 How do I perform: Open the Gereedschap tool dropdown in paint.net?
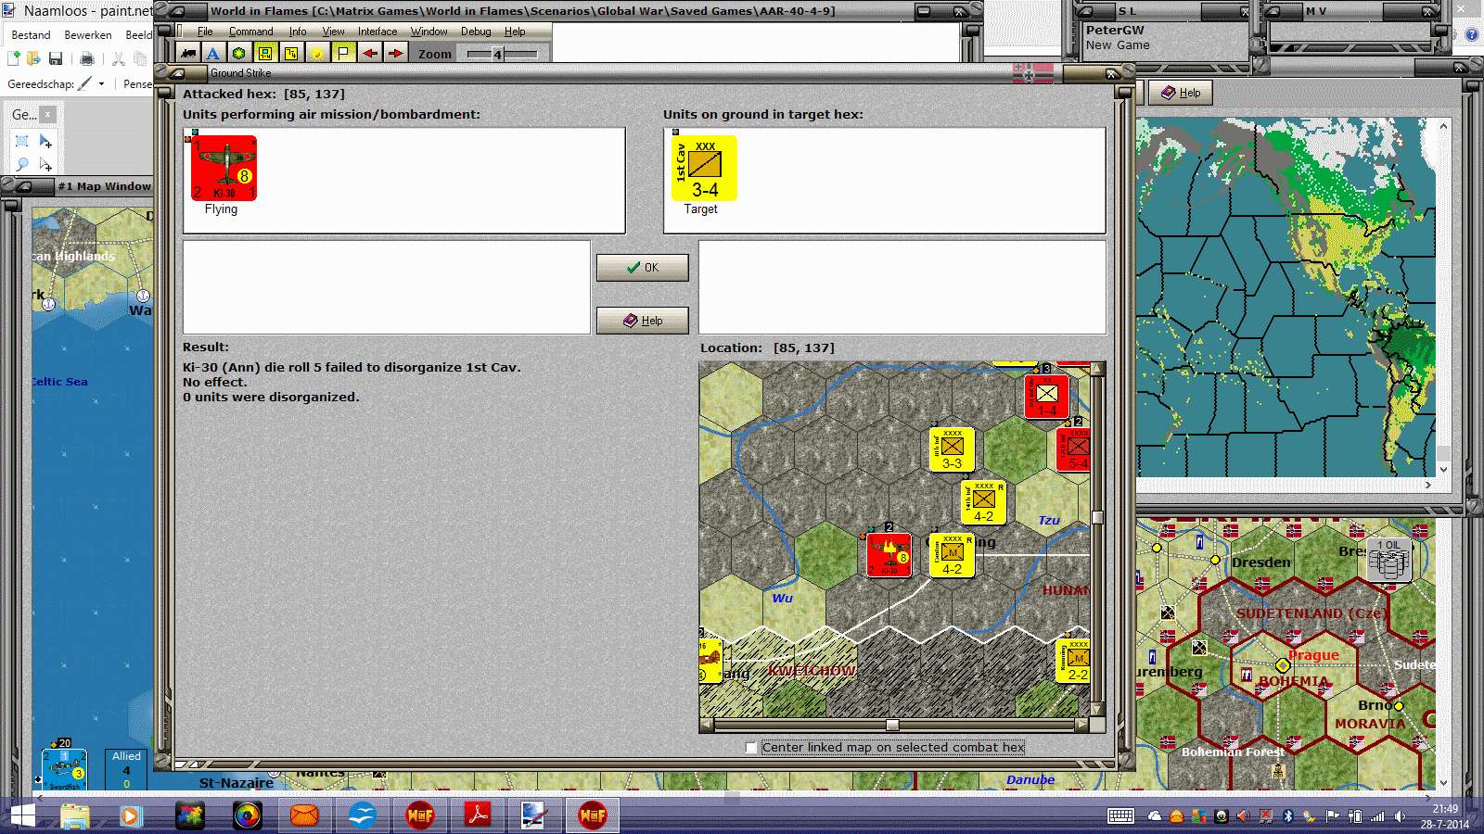coord(102,83)
